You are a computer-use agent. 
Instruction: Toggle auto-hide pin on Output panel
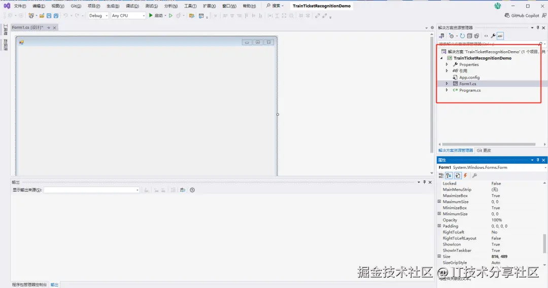pyautogui.click(x=425, y=182)
